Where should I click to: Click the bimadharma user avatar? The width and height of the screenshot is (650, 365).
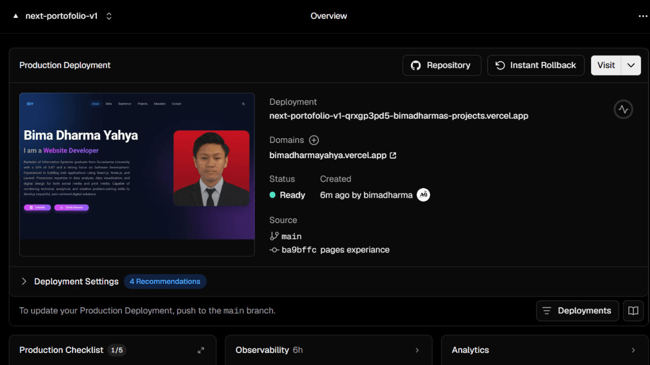423,195
